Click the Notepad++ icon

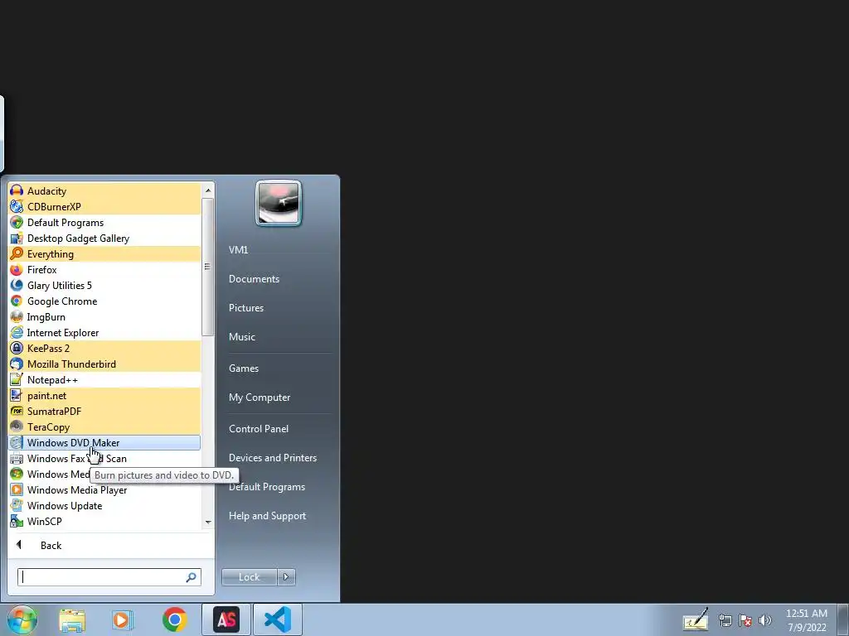tap(17, 379)
